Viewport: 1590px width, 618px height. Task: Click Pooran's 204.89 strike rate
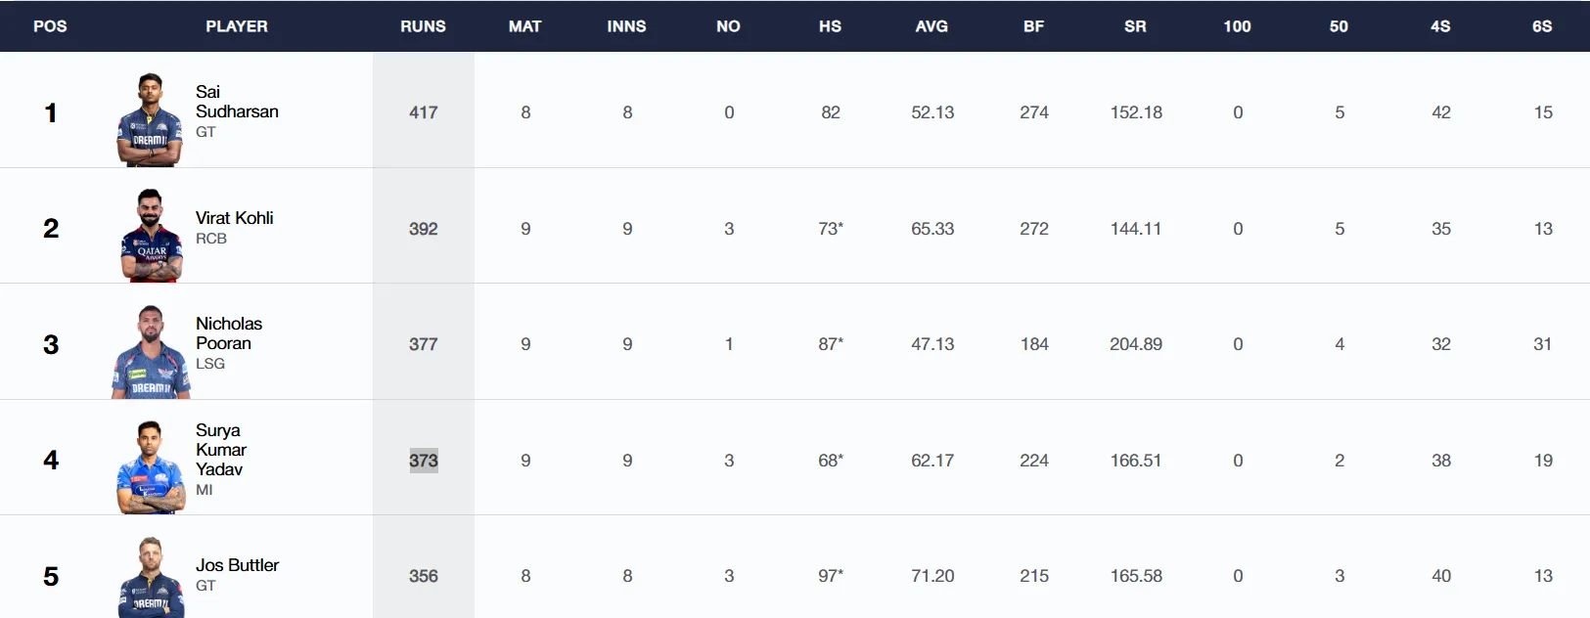tap(1136, 344)
